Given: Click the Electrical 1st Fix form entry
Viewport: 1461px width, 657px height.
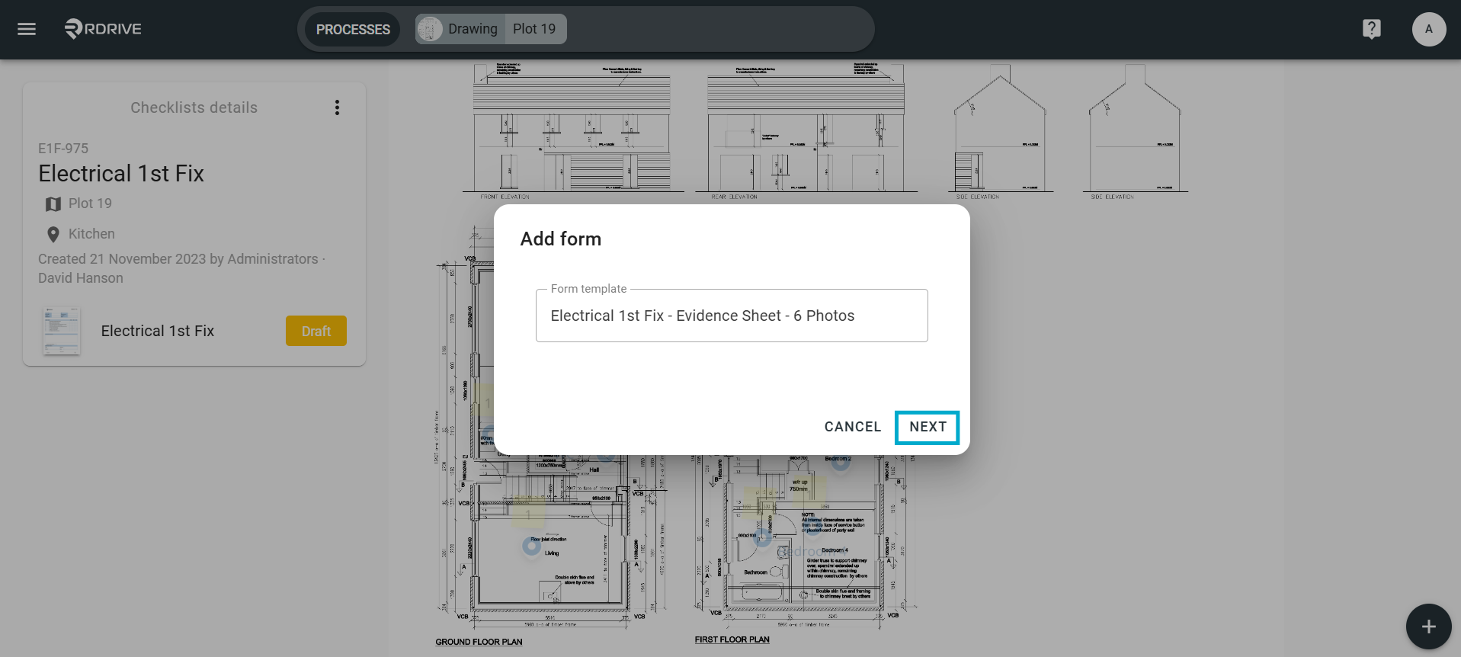Looking at the screenshot, I should [x=158, y=331].
